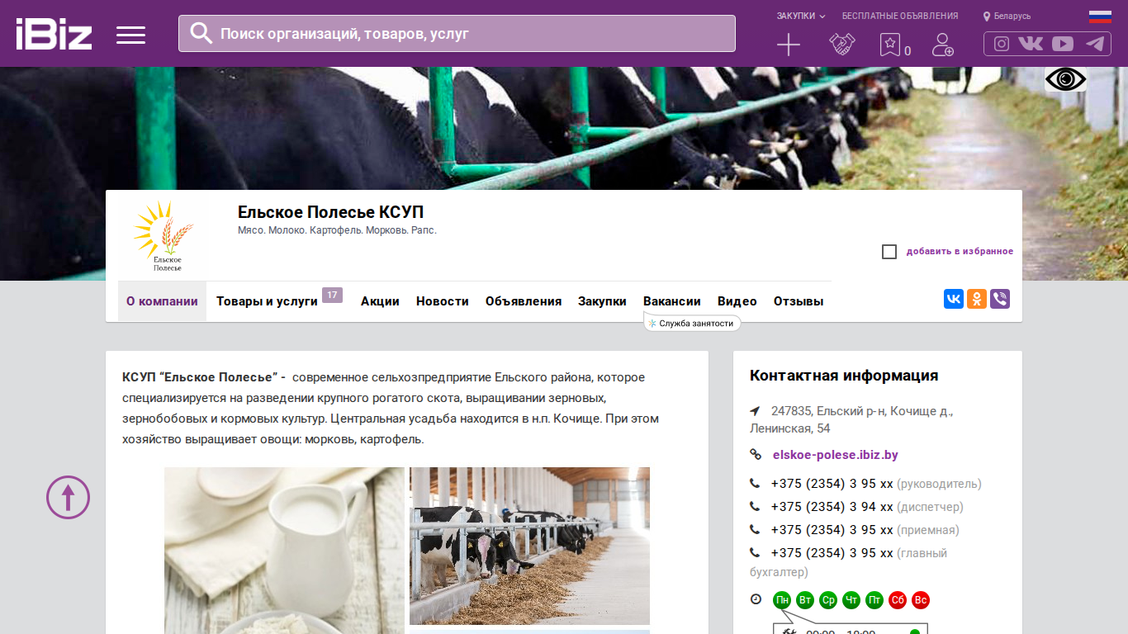Click the 17 items count badge
Viewport: 1128px width, 634px height.
[332, 295]
